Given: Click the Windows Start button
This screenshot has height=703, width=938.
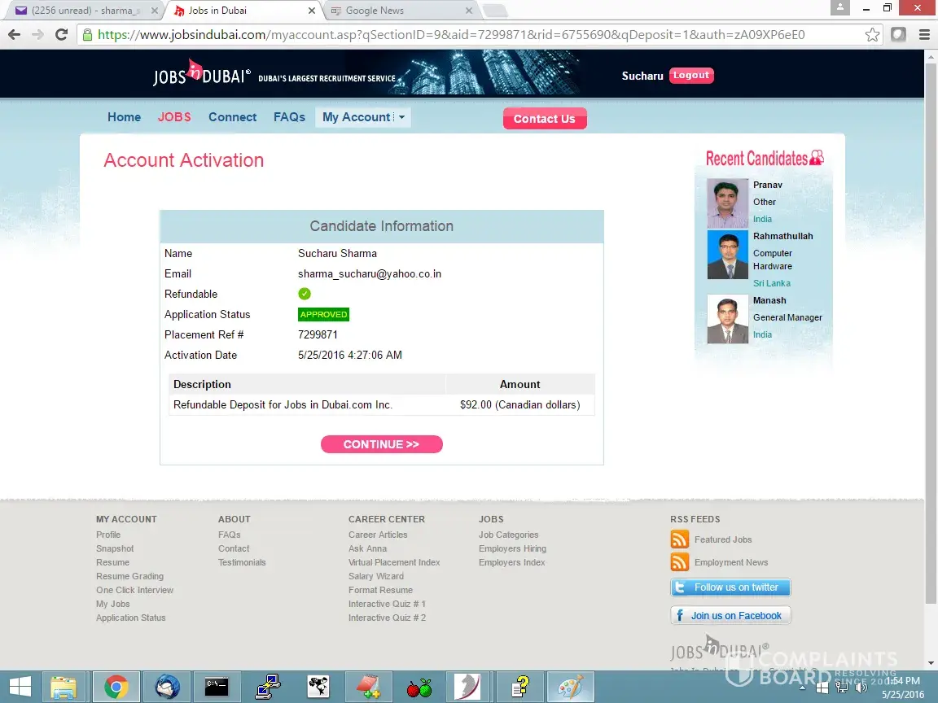Looking at the screenshot, I should [x=20, y=688].
